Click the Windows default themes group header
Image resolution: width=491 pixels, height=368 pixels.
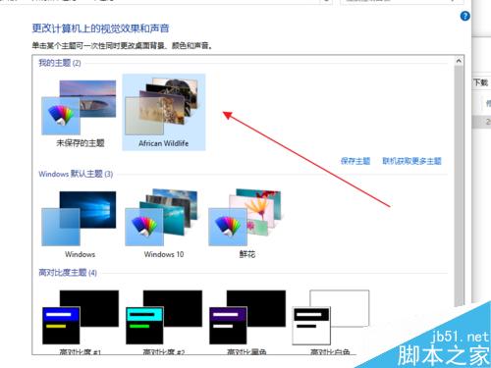click(x=76, y=174)
